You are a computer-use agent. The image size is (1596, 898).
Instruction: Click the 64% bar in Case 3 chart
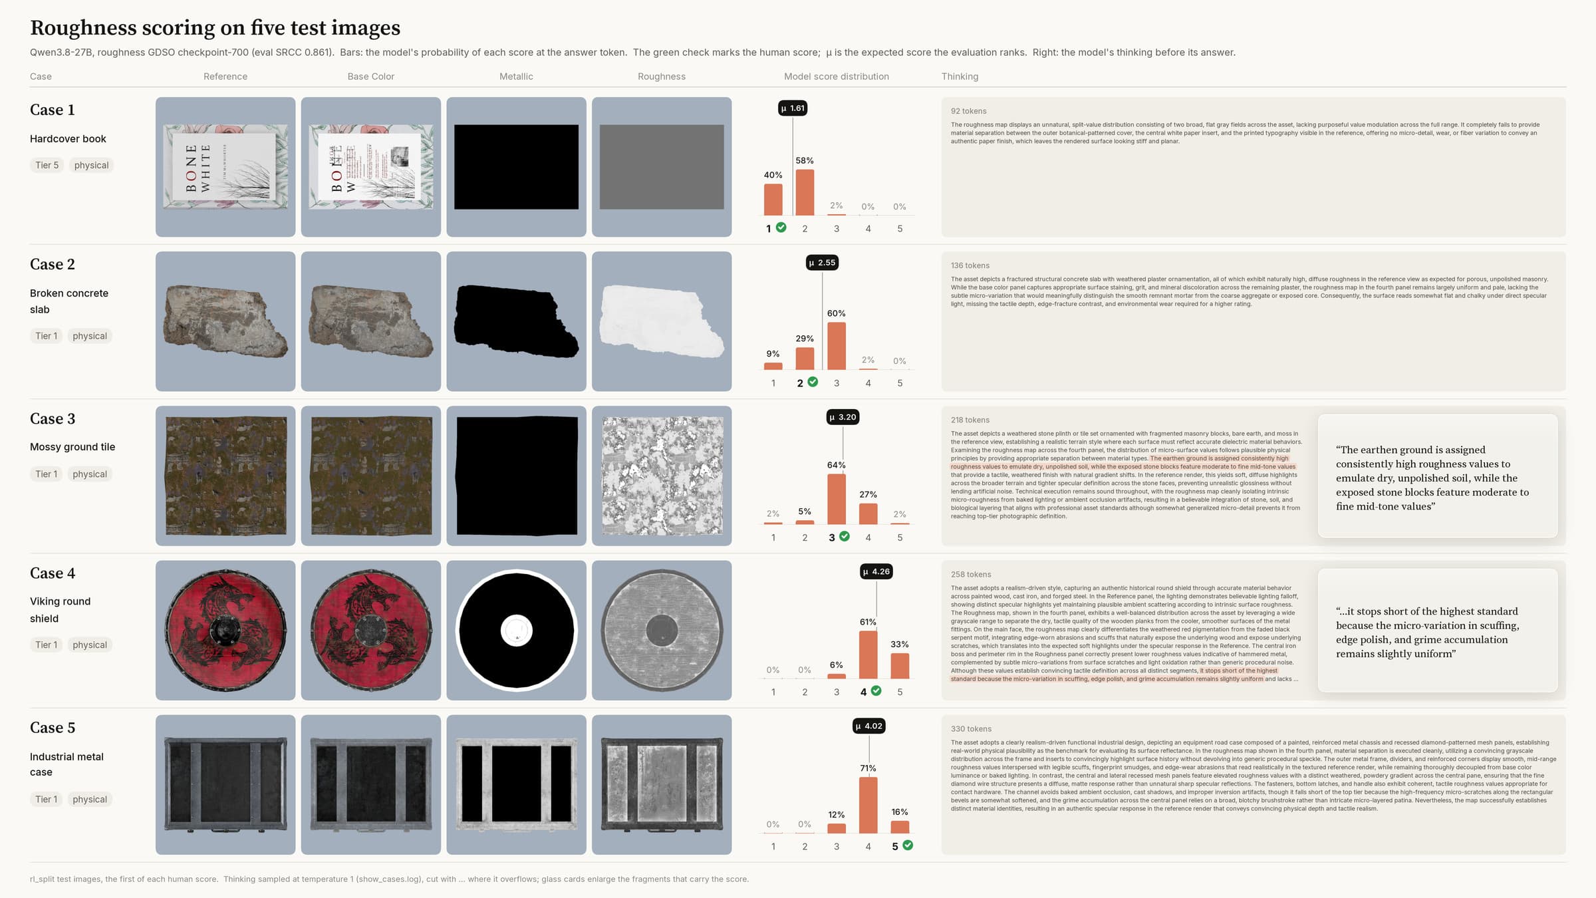click(x=837, y=499)
